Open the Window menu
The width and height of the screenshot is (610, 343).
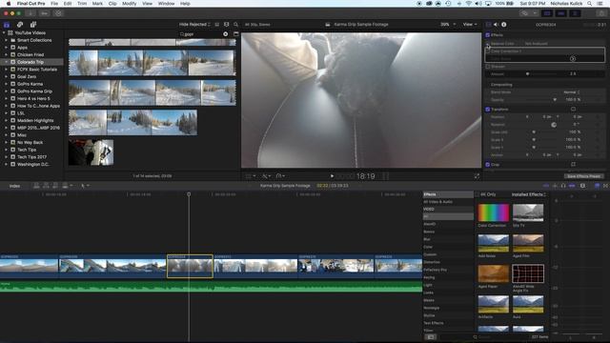coord(166,4)
